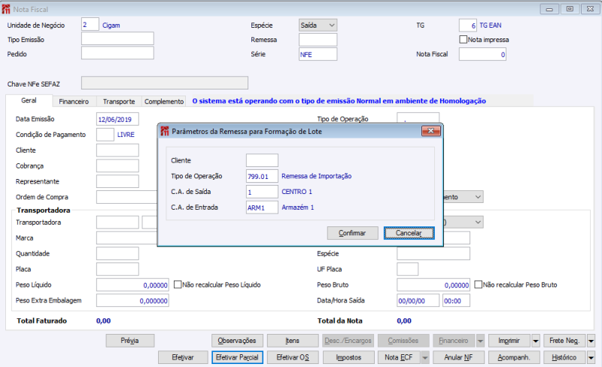Image resolution: width=602 pixels, height=367 pixels.
Task: Expand the Histórico button arrow
Action: [591, 357]
